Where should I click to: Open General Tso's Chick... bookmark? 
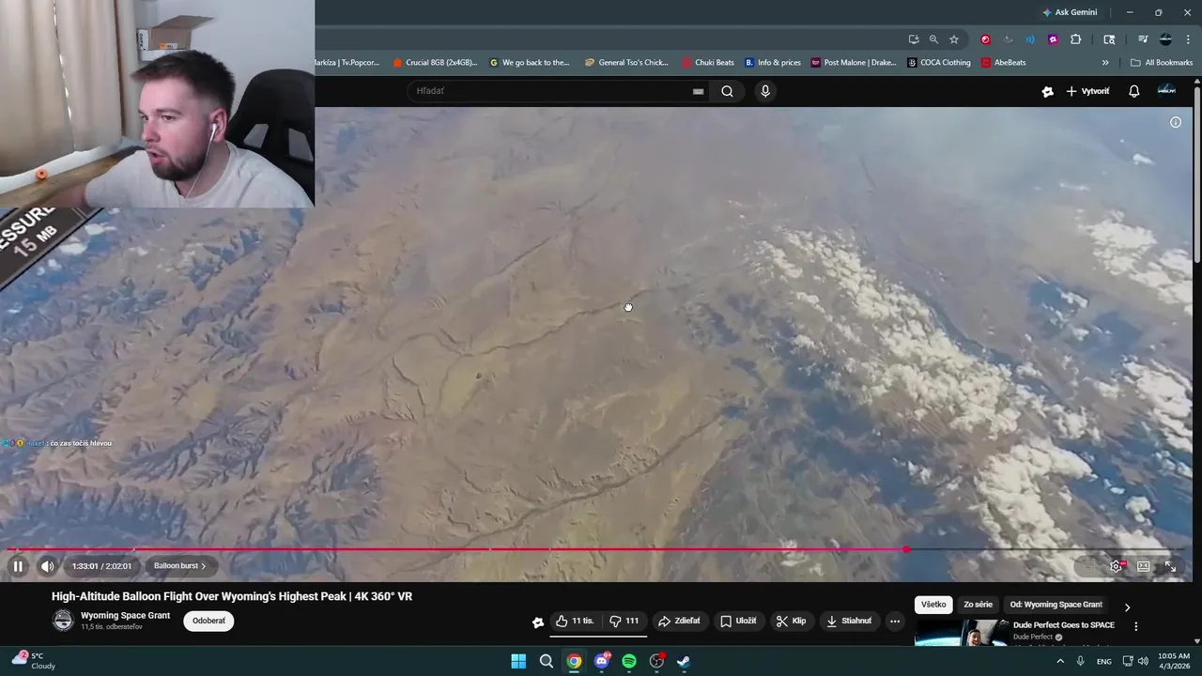click(x=626, y=63)
